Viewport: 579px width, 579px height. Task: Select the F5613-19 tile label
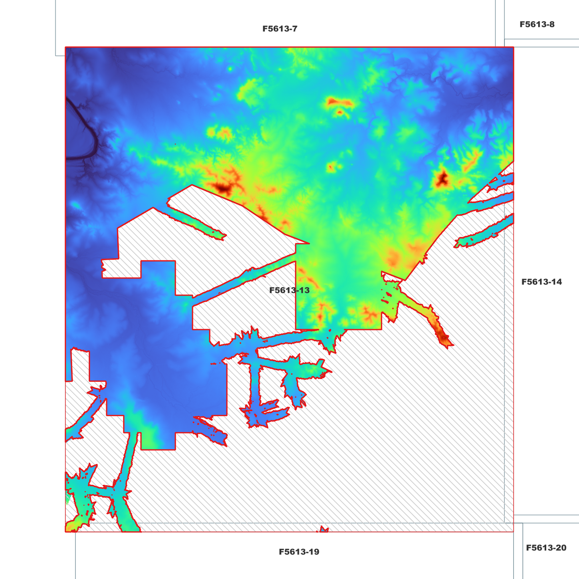[299, 552]
